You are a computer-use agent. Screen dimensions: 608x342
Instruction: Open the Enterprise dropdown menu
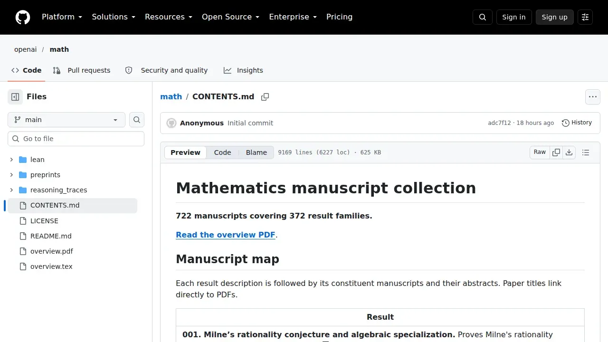click(x=293, y=17)
